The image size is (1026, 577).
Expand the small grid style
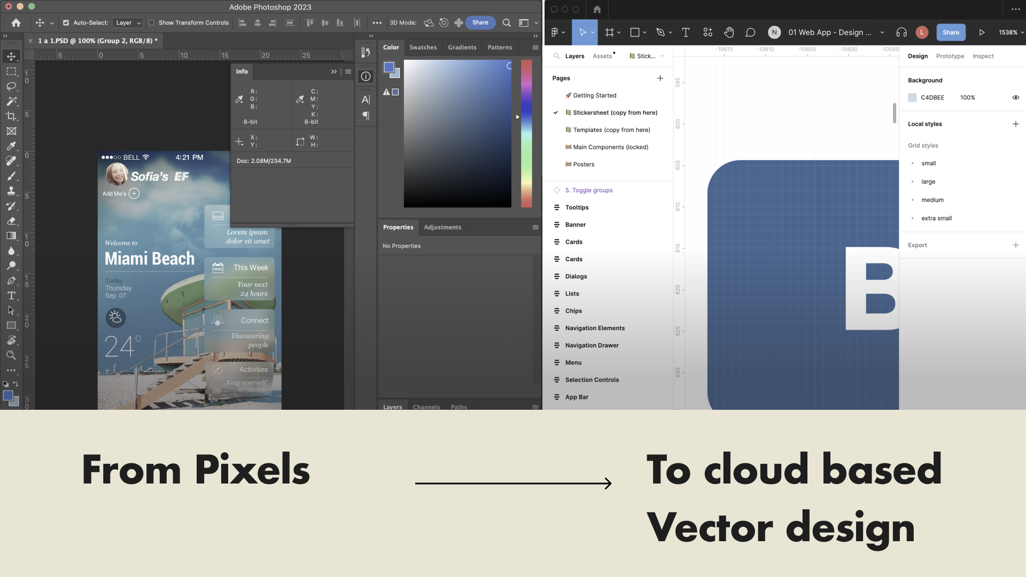pyautogui.click(x=913, y=163)
